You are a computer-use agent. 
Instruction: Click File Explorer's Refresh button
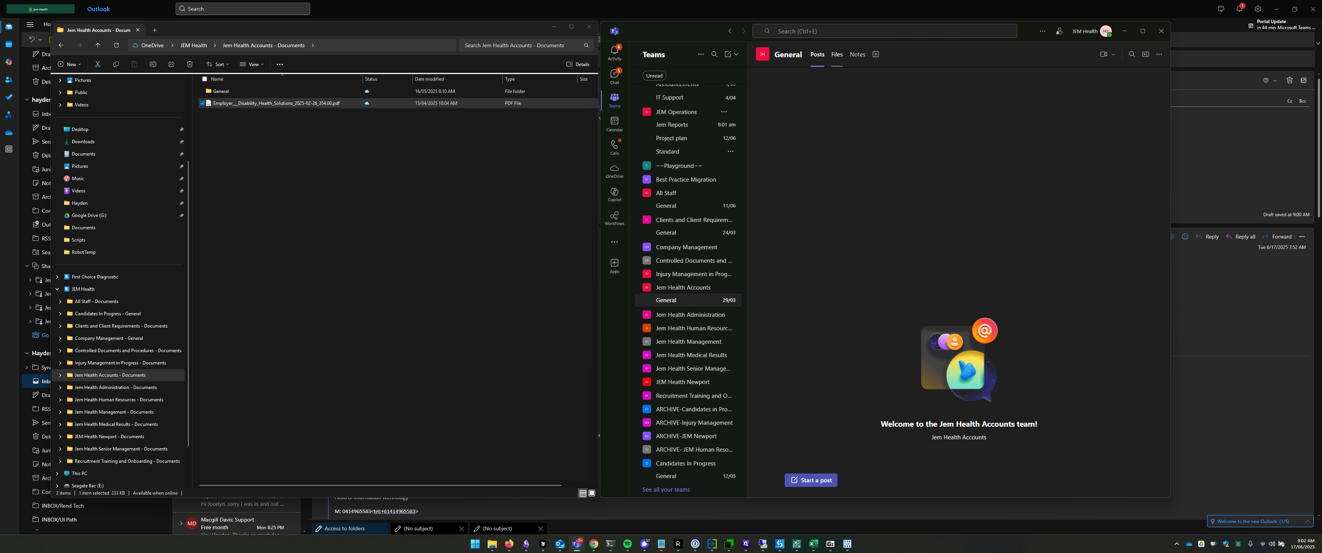pos(116,45)
